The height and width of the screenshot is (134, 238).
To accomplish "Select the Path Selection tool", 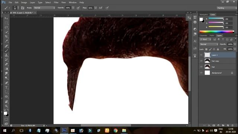I will pyautogui.click(x=6, y=92).
